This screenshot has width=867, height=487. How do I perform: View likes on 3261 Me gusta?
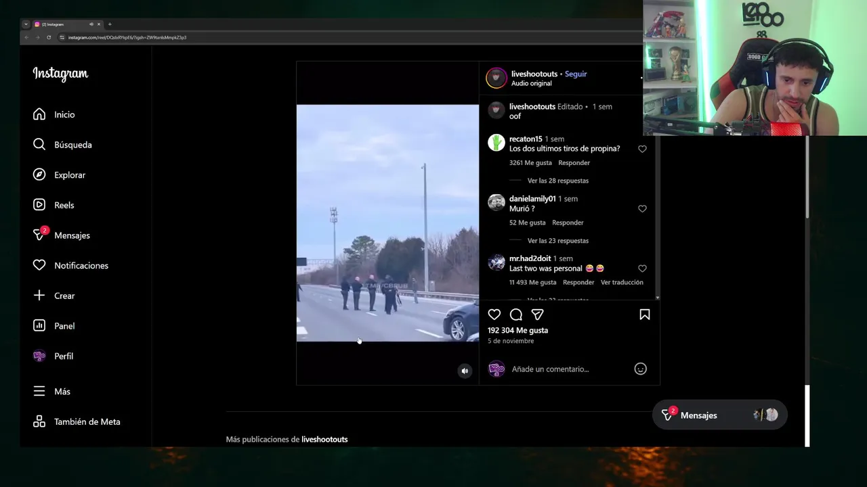530,163
